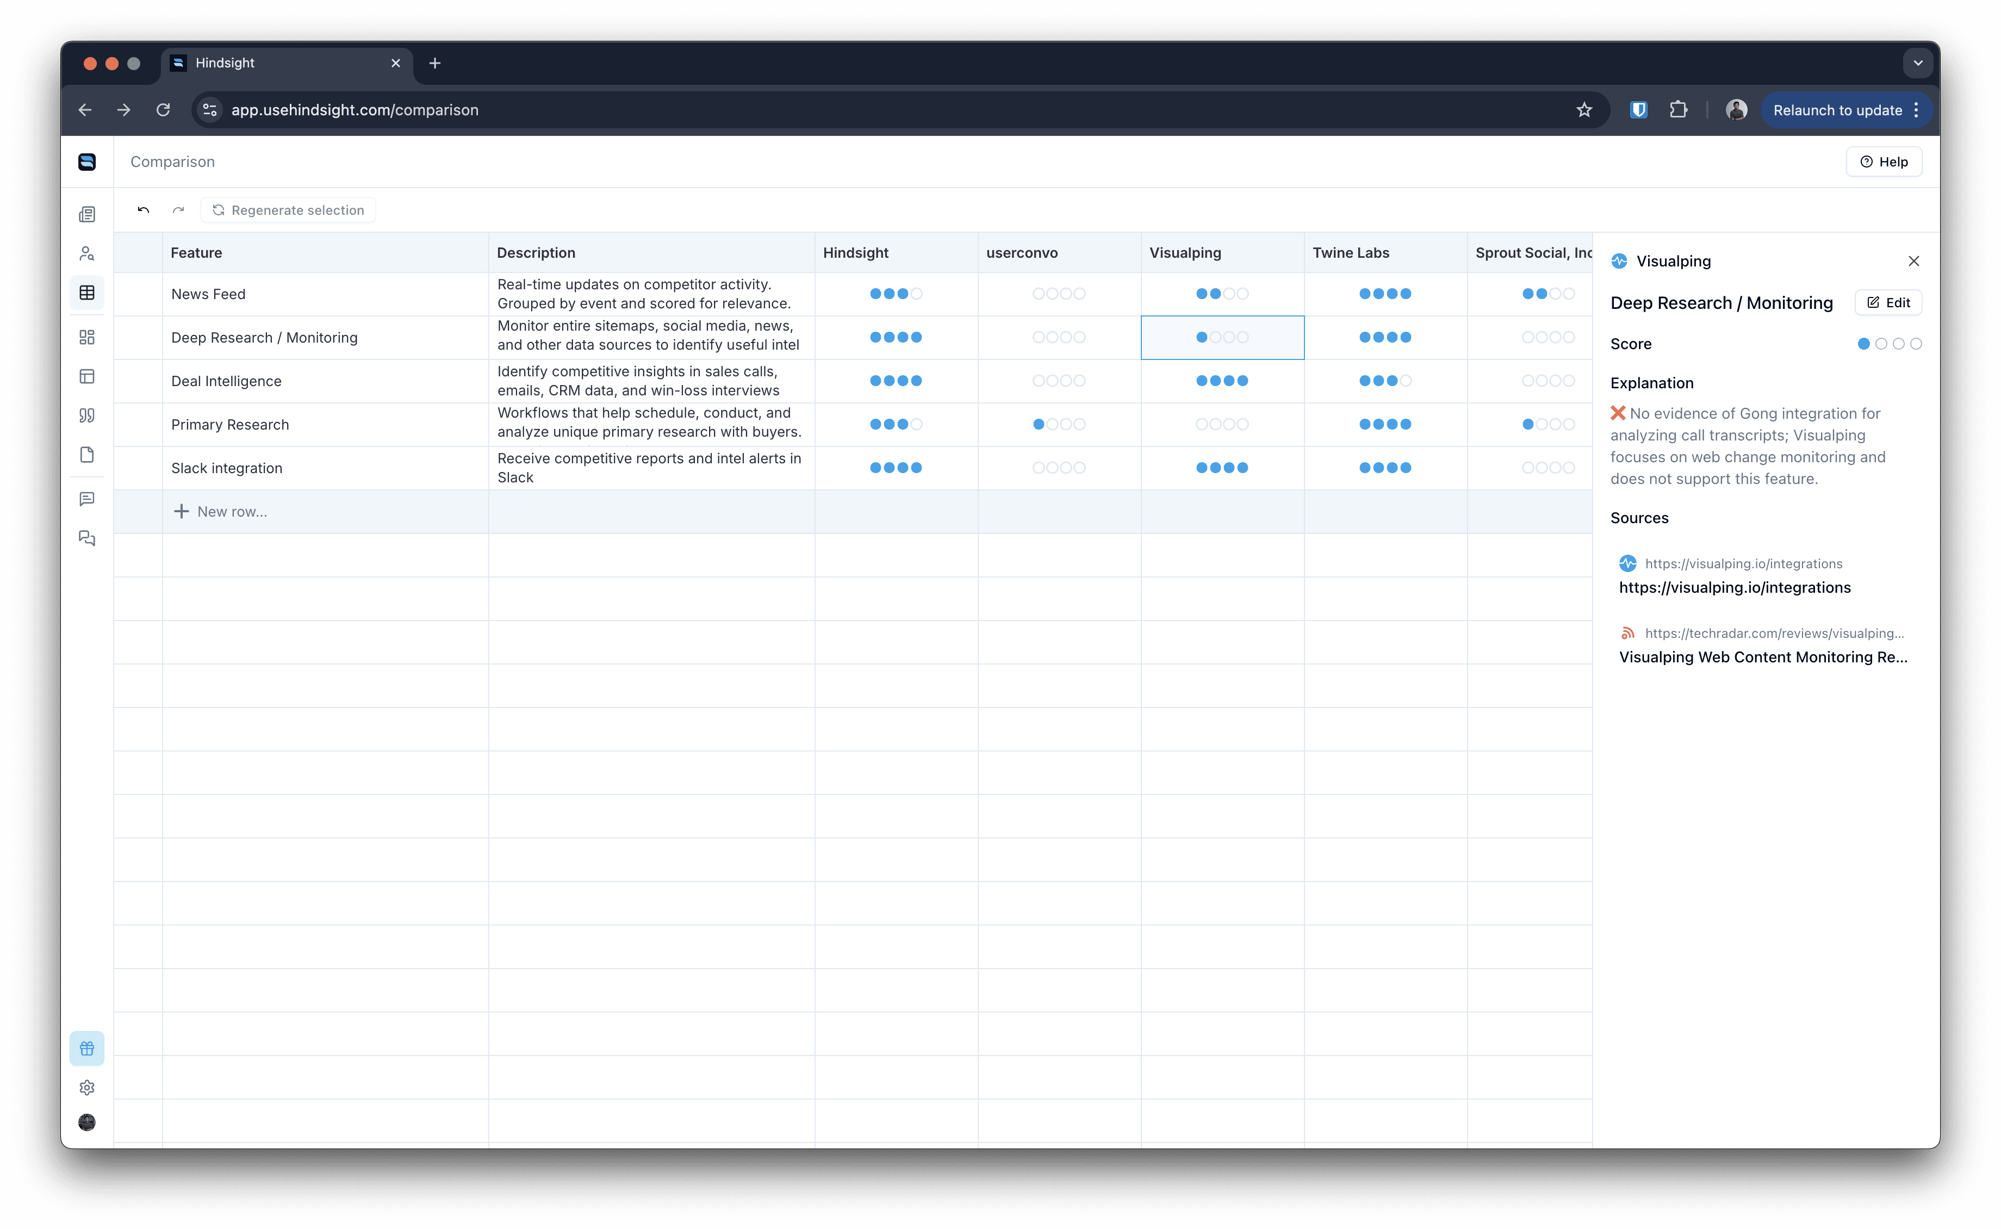Screen dimensions: 2001x1229
Task: Go back in the browser
Action: 84,110
